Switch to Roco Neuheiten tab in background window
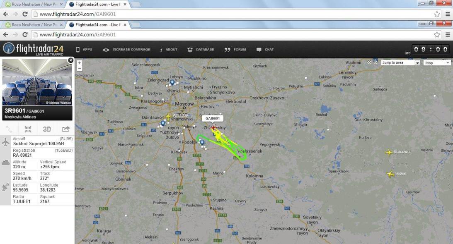 (34, 4)
